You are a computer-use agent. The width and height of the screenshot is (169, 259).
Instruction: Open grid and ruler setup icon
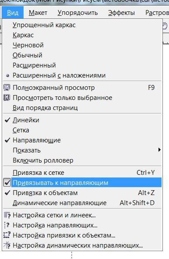(7, 215)
